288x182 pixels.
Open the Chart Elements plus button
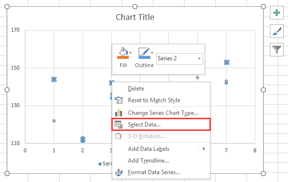coord(277,13)
